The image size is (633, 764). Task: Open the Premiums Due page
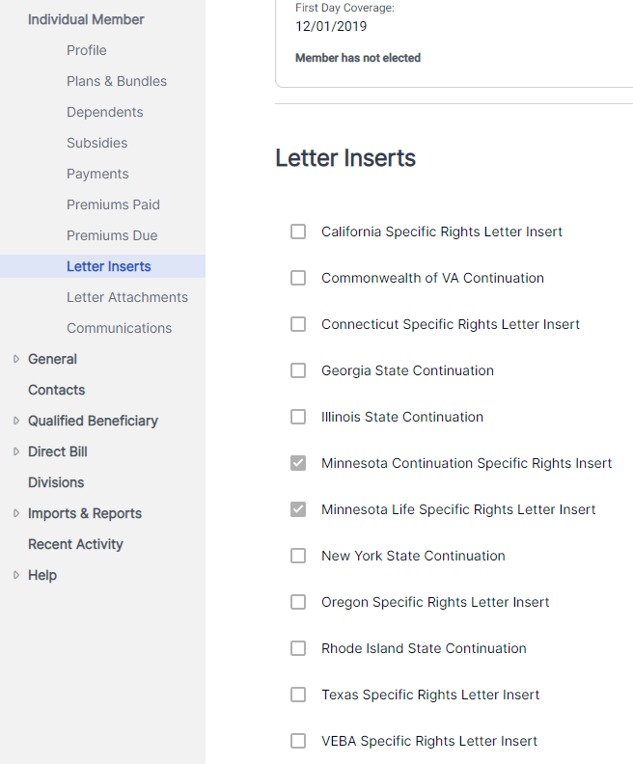tap(112, 235)
